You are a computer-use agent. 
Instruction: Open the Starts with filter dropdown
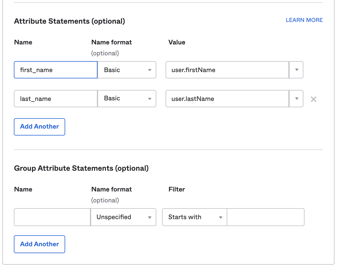click(x=195, y=217)
